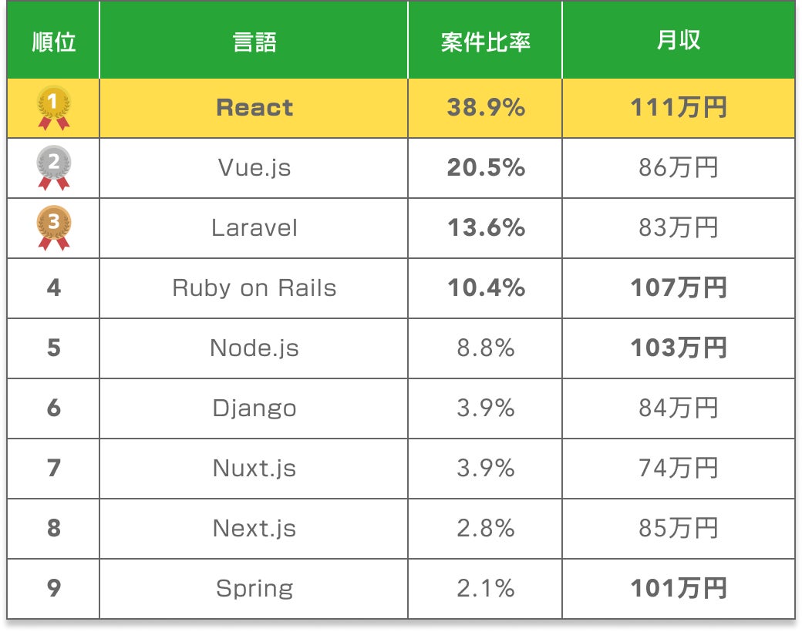Screen dimensions: 802x632
Task: Click the Spring language cell
Action: (254, 589)
